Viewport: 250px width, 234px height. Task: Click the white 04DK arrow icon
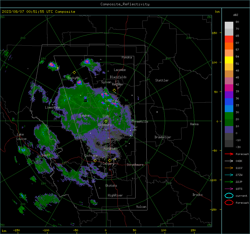point(229,161)
